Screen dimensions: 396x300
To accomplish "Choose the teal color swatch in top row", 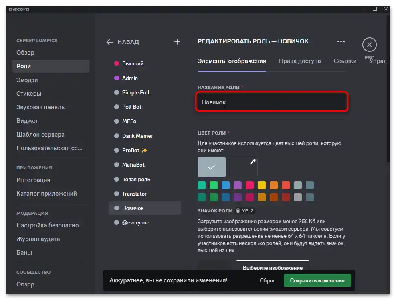I will click(x=202, y=185).
